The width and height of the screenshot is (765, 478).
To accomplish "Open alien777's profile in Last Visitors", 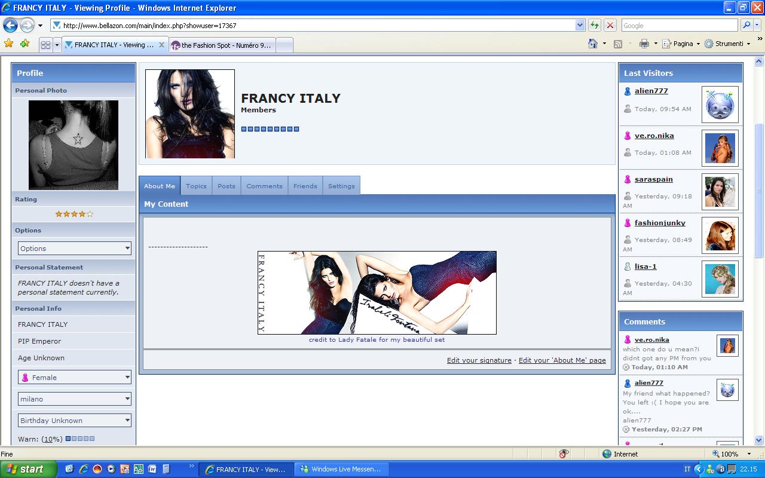I will tap(651, 91).
